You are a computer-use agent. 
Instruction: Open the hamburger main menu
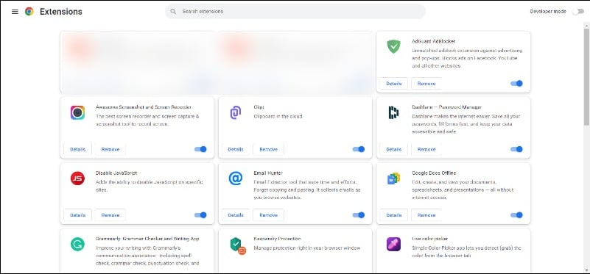click(x=15, y=12)
